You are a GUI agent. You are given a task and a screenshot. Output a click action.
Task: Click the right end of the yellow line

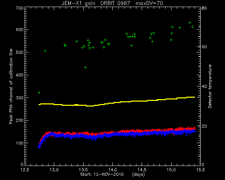tap(194, 97)
